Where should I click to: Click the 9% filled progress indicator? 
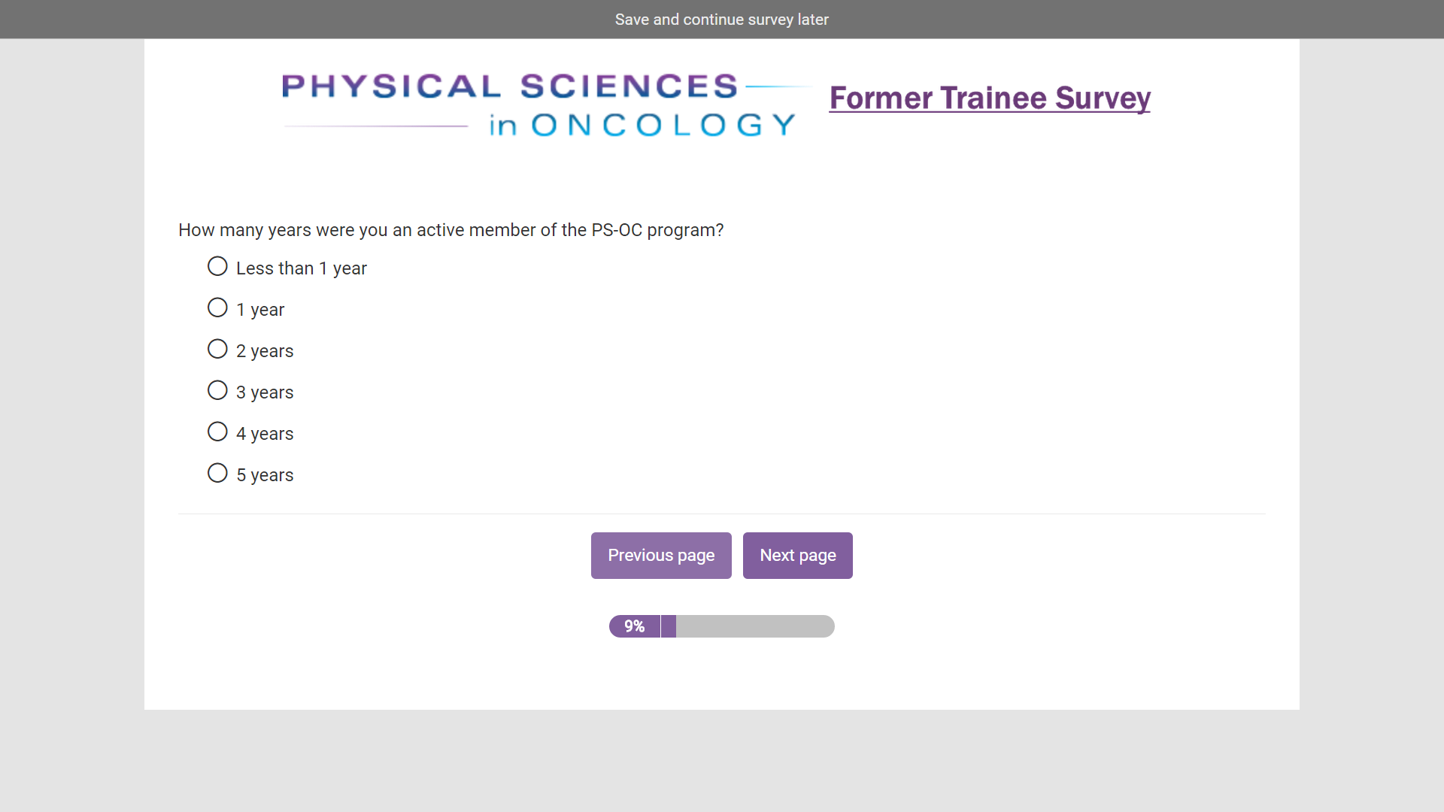pyautogui.click(x=636, y=626)
